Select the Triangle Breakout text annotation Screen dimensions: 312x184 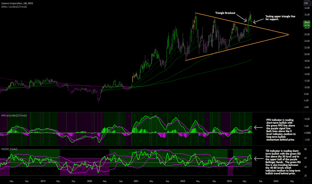pos(225,13)
